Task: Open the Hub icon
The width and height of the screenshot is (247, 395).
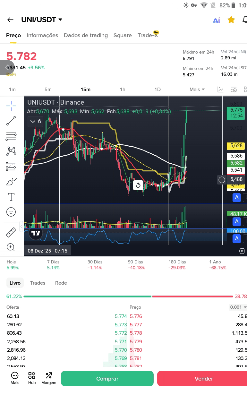Action: tap(32, 378)
